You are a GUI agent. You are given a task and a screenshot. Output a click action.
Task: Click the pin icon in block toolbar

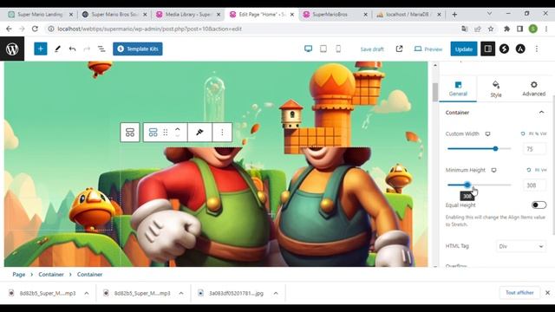tap(199, 133)
